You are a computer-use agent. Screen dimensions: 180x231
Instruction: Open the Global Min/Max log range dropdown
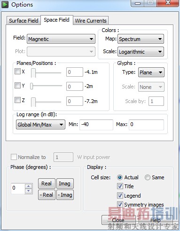click(40, 125)
